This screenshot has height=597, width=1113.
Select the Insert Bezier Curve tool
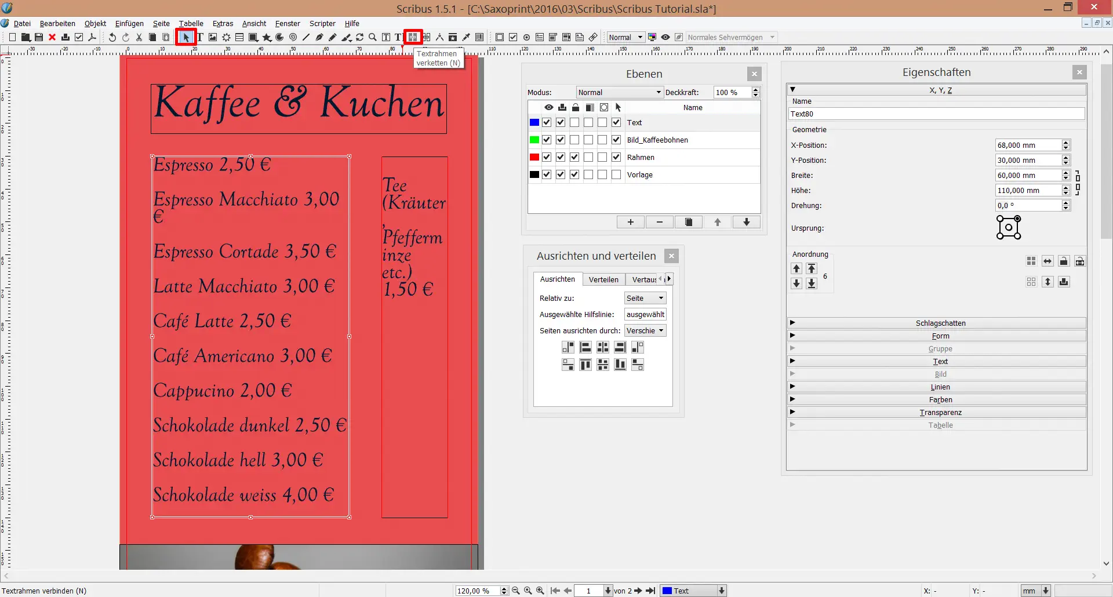tap(319, 37)
